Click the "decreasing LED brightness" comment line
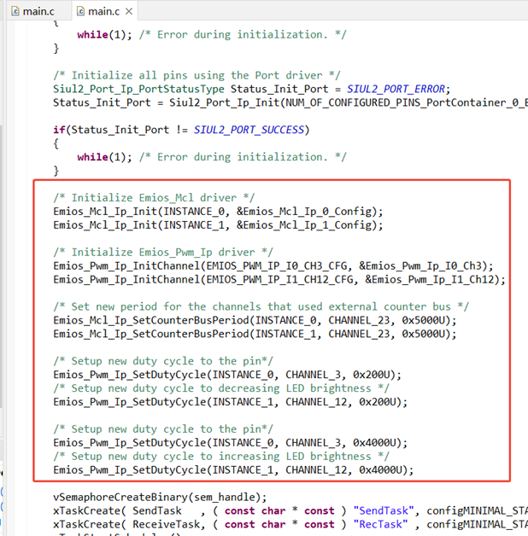The image size is (528, 536). [222, 388]
